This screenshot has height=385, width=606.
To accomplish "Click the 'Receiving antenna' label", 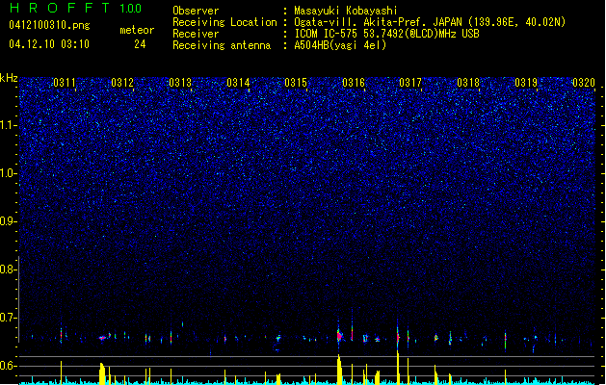I will point(222,45).
